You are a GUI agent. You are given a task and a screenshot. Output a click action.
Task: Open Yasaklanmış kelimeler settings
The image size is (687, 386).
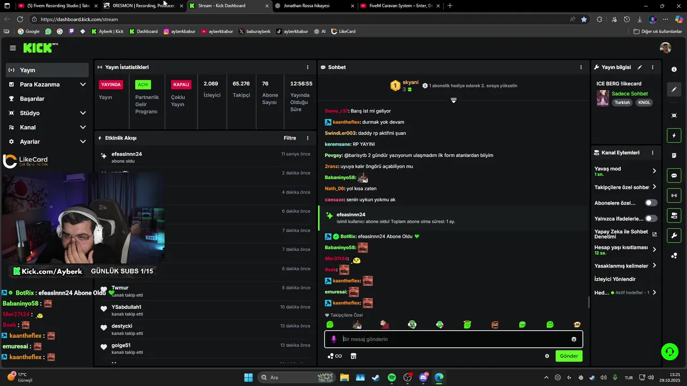tap(626, 266)
